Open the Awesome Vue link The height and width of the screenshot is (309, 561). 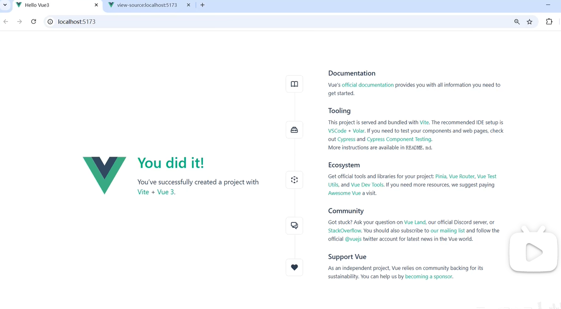pyautogui.click(x=344, y=193)
